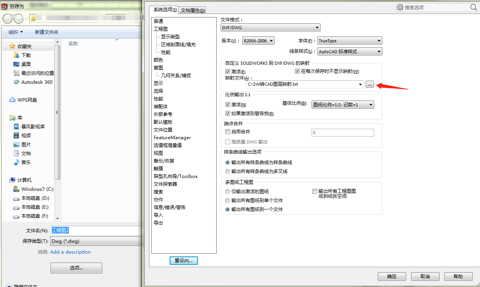Screen dimensions: 480x287
Task: Select 输出所有图纸到单个文件 radio
Action: pos(228,201)
